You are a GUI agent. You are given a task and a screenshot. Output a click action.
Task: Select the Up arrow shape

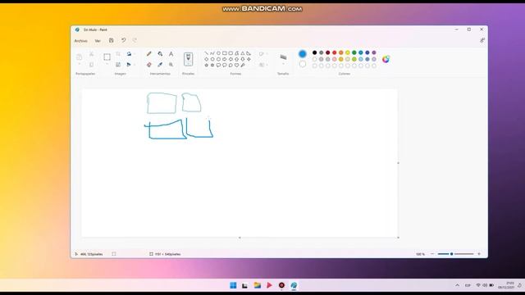237,59
